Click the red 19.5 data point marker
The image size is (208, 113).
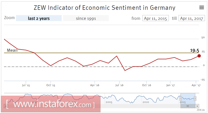(x=199, y=56)
